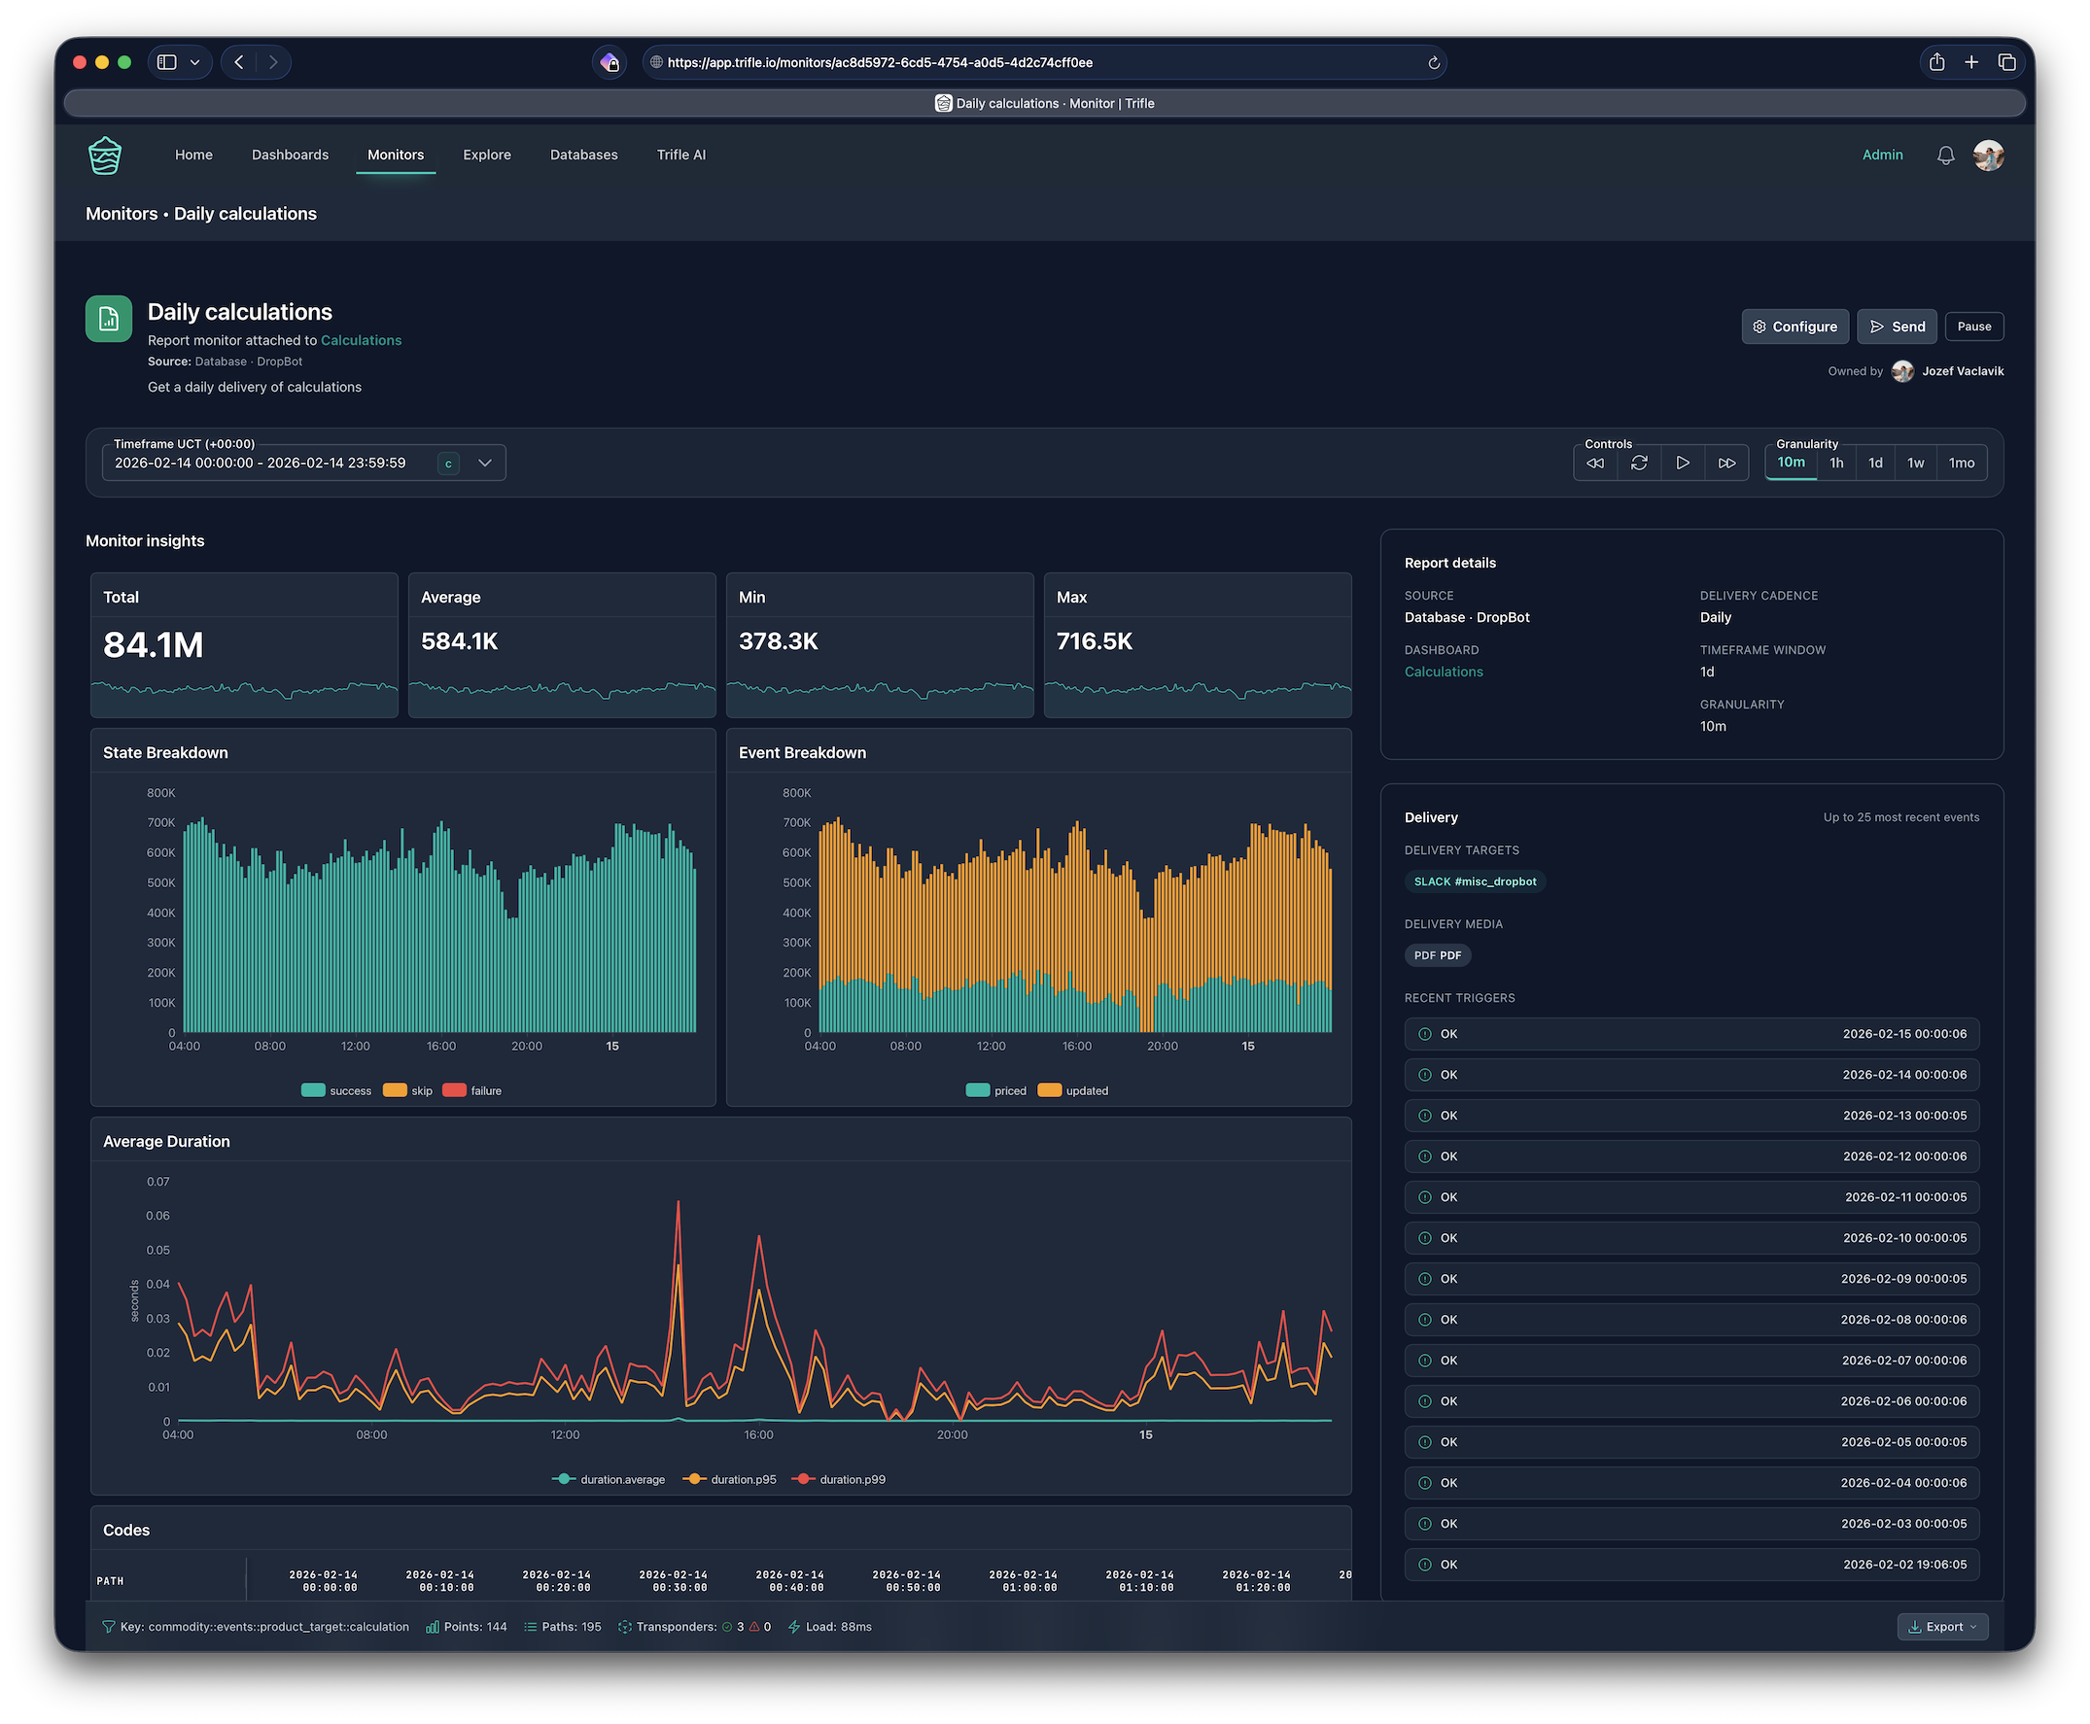
Task: Select the 1h granularity option
Action: [x=1835, y=463]
